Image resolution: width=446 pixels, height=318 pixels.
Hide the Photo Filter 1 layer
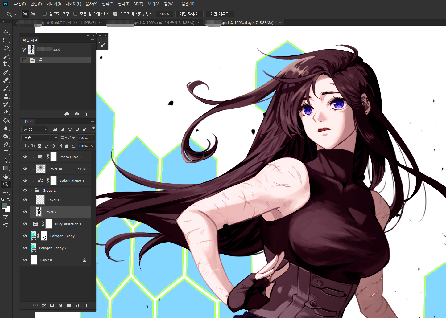25,157
